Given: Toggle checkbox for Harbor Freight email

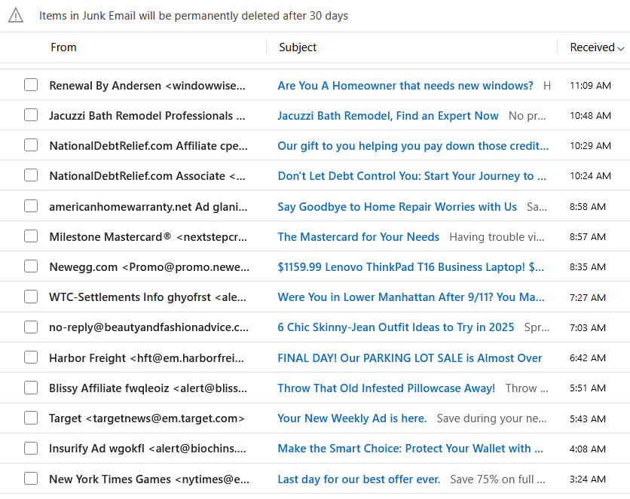Looking at the screenshot, I should click(x=31, y=358).
